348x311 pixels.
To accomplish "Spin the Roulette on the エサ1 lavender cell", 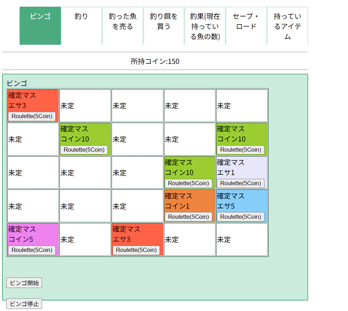I will pyautogui.click(x=241, y=183).
